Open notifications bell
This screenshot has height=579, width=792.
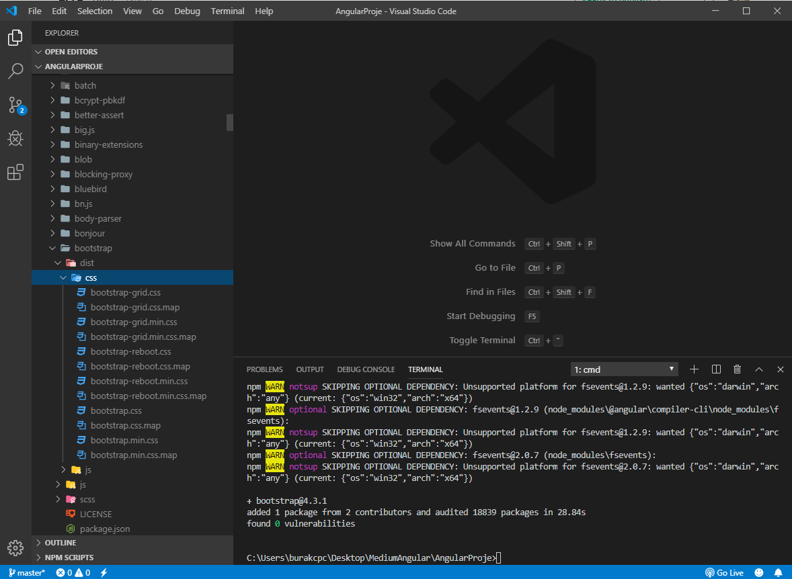tap(779, 572)
